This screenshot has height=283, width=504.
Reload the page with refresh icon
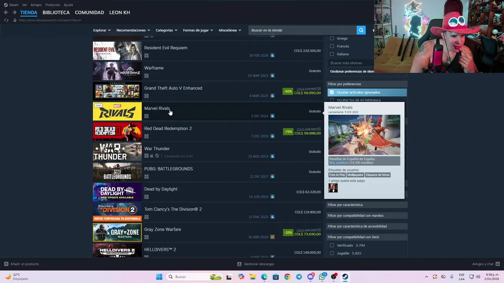point(7,20)
